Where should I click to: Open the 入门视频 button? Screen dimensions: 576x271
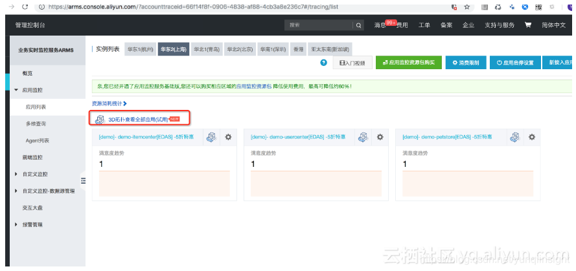click(352, 63)
